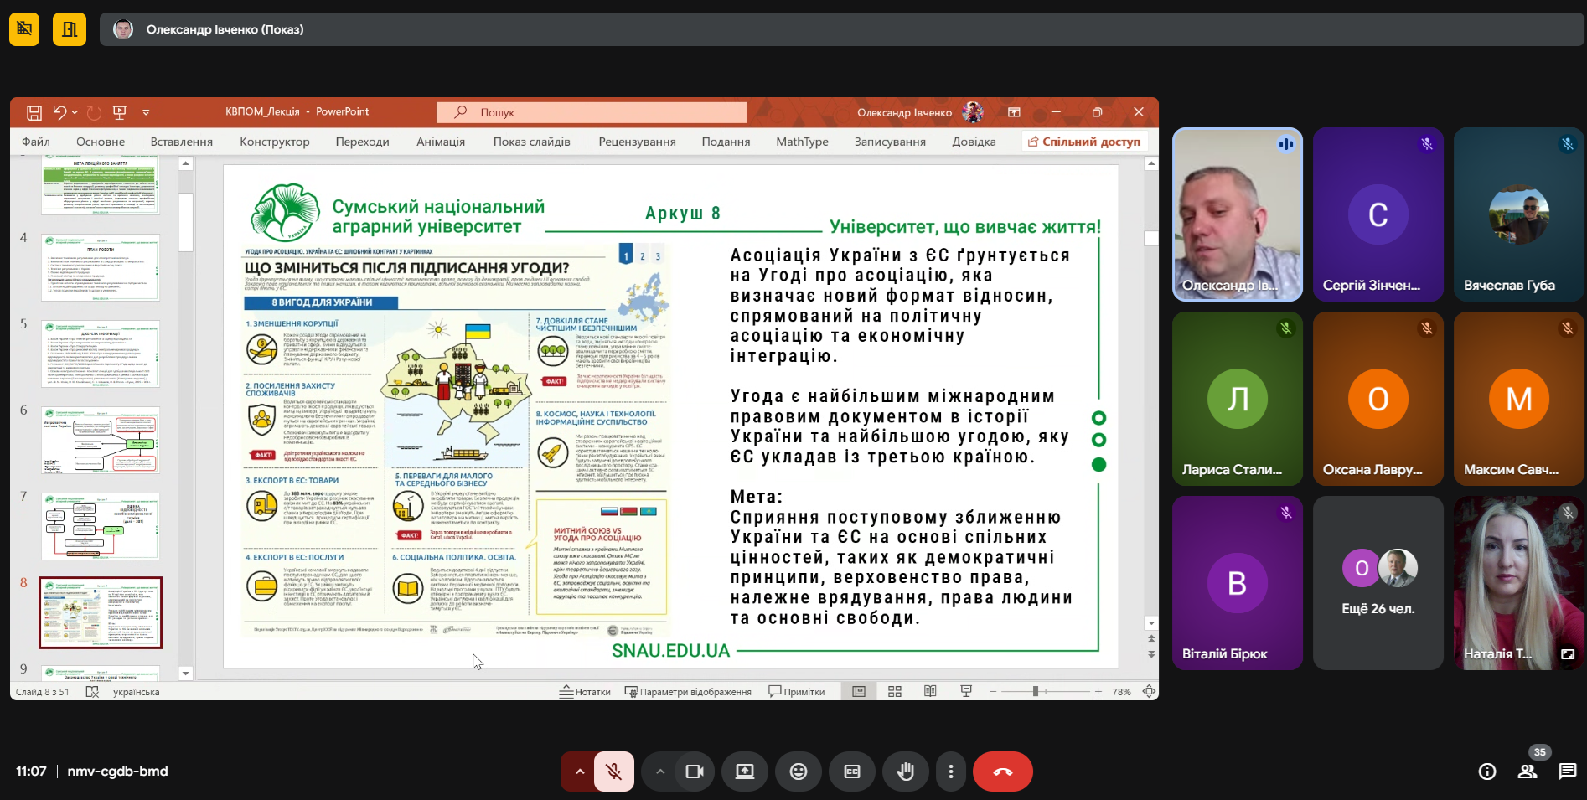Raise your hand in the meeting
This screenshot has height=800, width=1587.
[905, 772]
